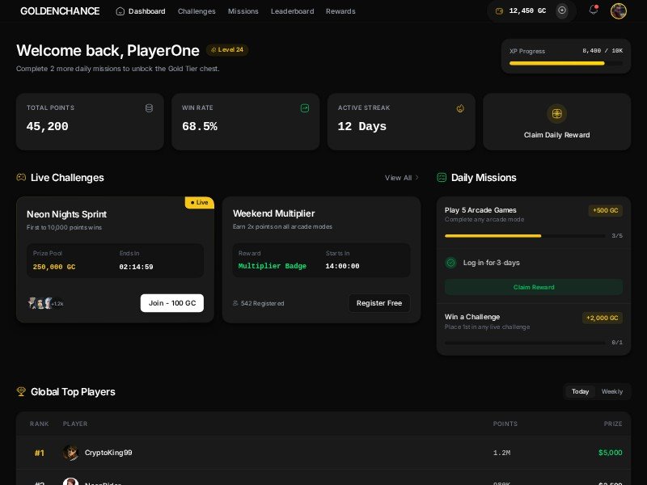Click the green checkmark beside Log in for 3 days

(x=451, y=263)
